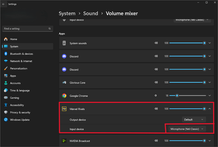218x147 pixels.
Task: Click the Time & language globe icon
Action: tap(6, 90)
